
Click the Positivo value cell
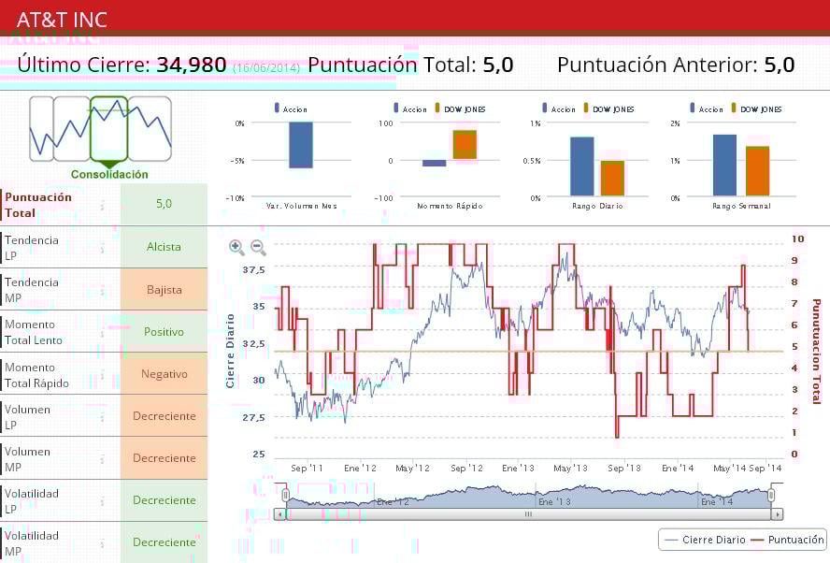coord(165,332)
